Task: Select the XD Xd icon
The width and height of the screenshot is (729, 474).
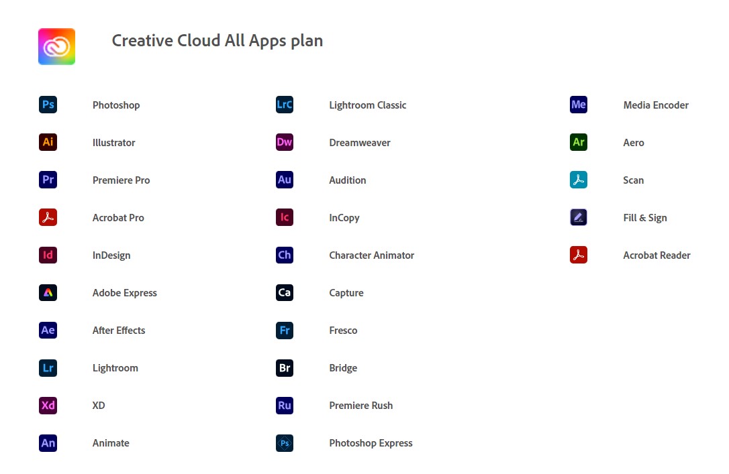Action: tap(48, 406)
